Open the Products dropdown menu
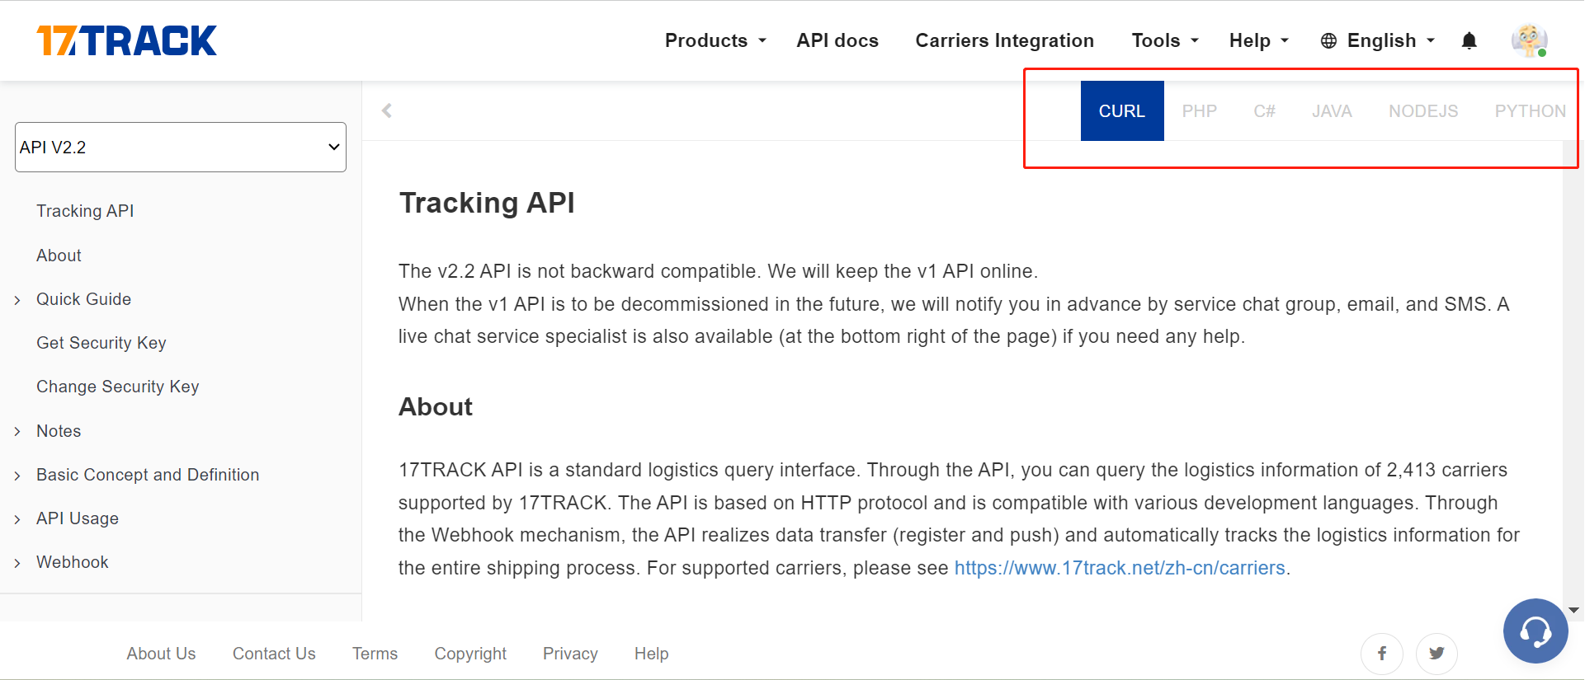The height and width of the screenshot is (680, 1585). point(715,40)
